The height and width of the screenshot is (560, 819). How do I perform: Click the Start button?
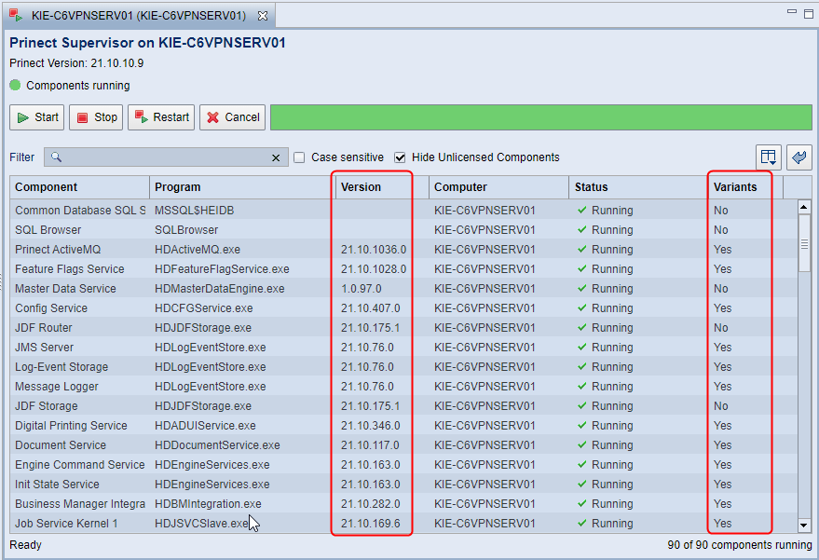(x=37, y=117)
